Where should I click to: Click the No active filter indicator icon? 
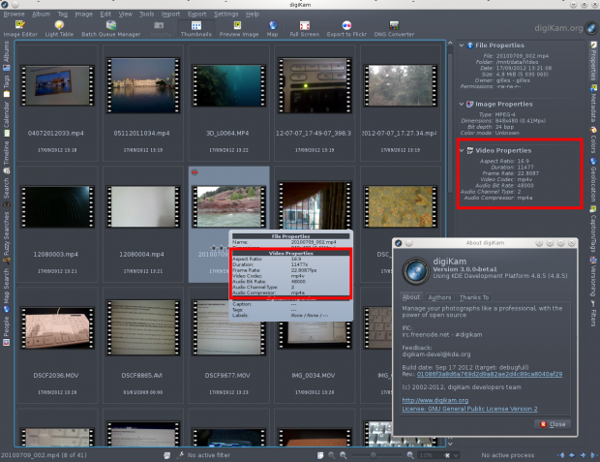tap(181, 455)
